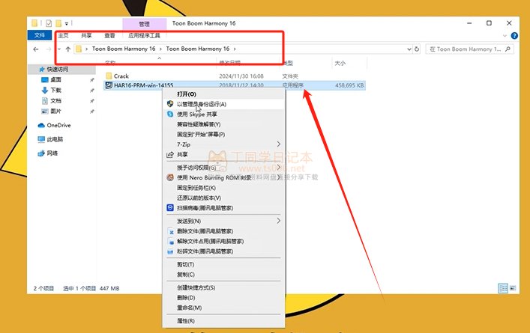This screenshot has height=333, width=530.
Task: Choose 创建快捷方式(S)
Action: pyautogui.click(x=223, y=288)
